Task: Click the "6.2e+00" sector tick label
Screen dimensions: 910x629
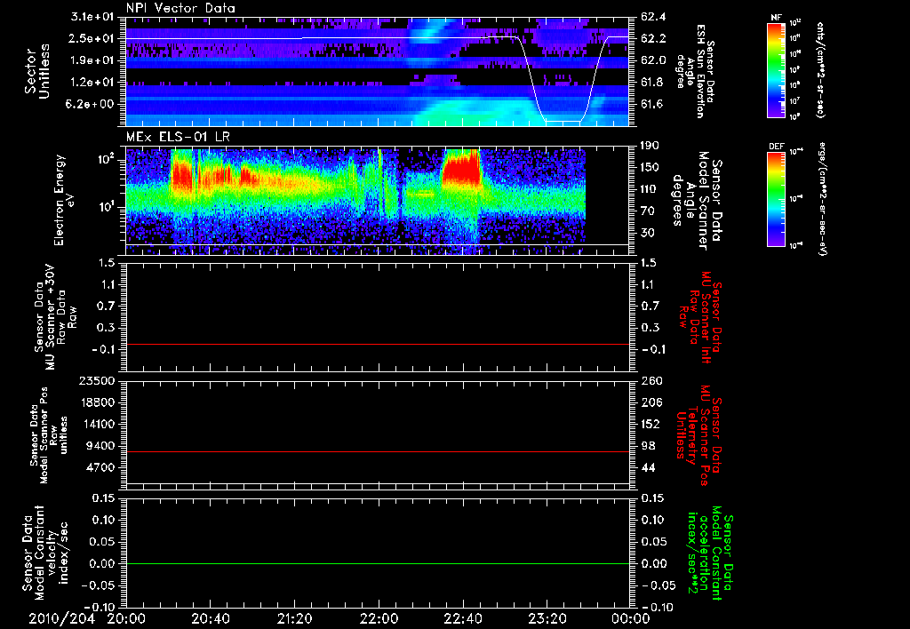Action: 92,105
